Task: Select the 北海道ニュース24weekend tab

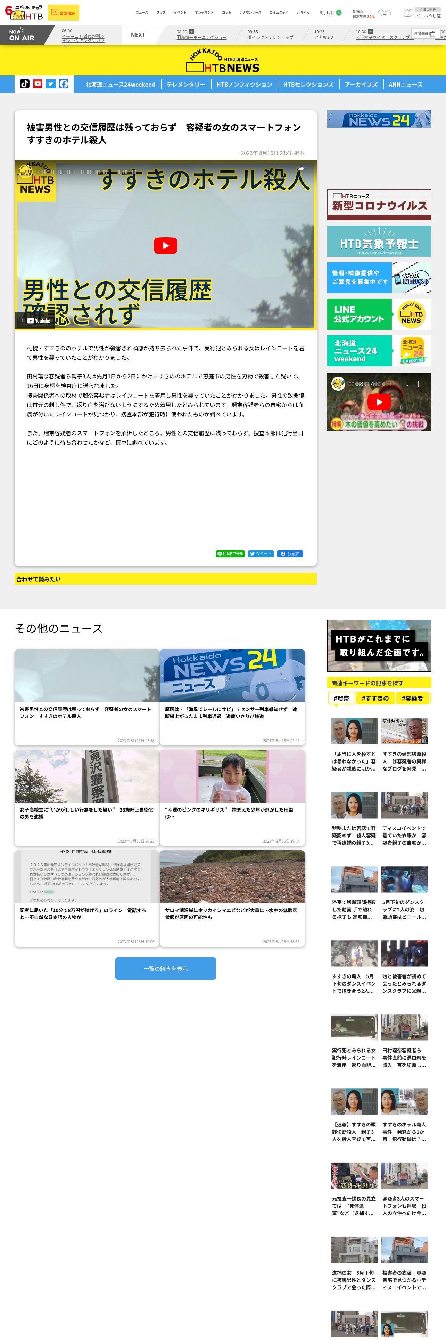Action: [x=121, y=84]
